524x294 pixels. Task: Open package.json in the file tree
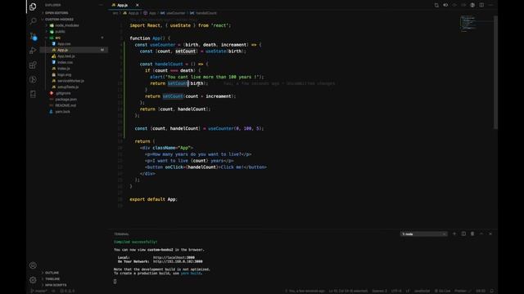65,99
